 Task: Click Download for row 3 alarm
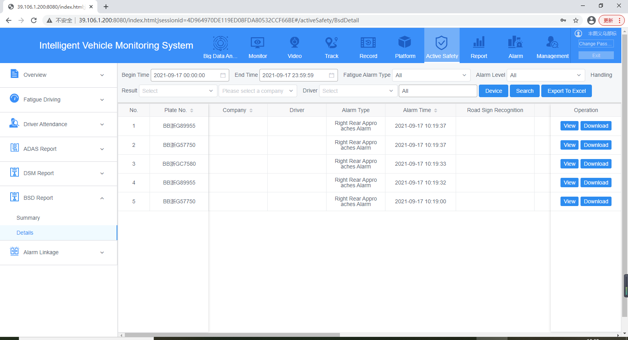tap(596, 164)
